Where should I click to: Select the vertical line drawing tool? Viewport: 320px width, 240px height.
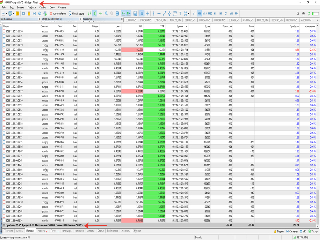154,13
